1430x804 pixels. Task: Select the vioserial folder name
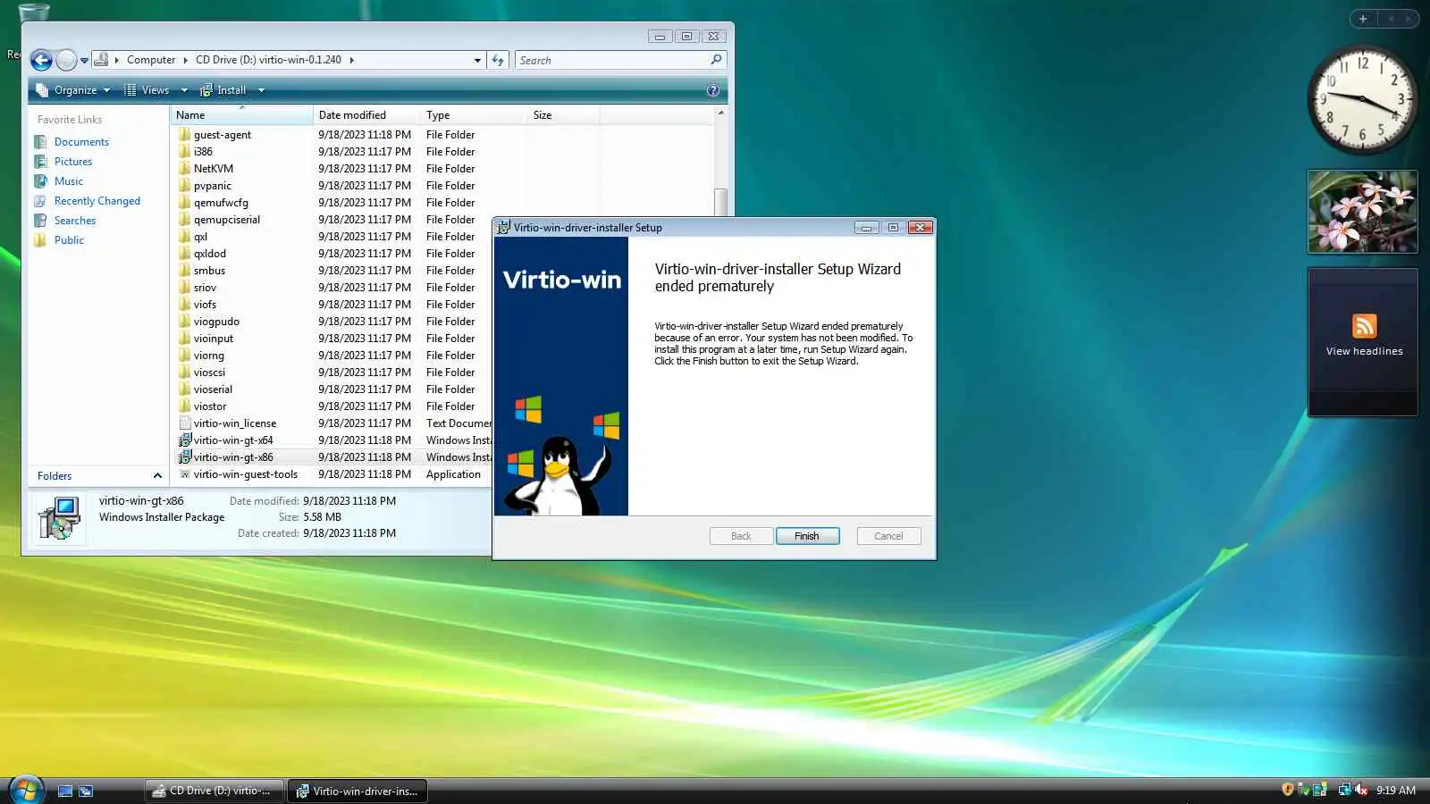(x=213, y=389)
